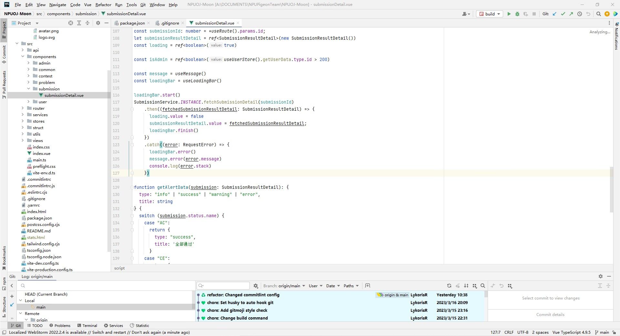Viewport: 620px width, 336px height.
Task: Select opened file in Project tree
Action: tap(71, 23)
